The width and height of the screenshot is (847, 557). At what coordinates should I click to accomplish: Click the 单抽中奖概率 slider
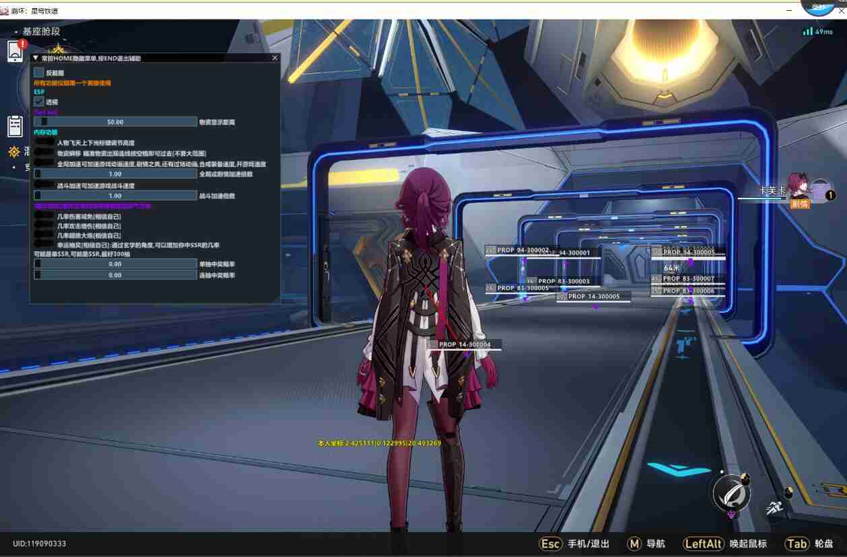tap(115, 264)
